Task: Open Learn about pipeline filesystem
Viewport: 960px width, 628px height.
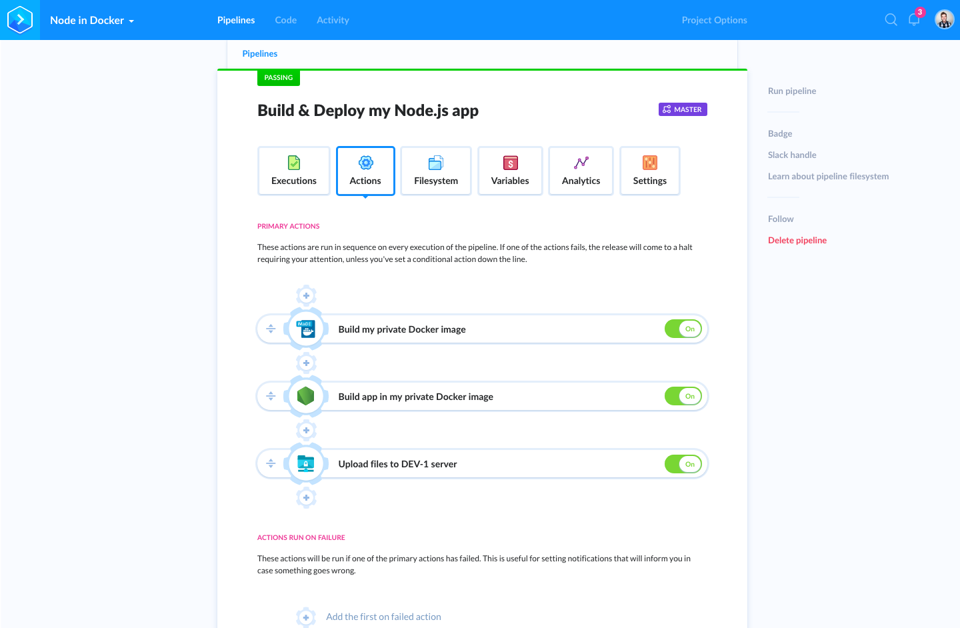Action: [828, 176]
